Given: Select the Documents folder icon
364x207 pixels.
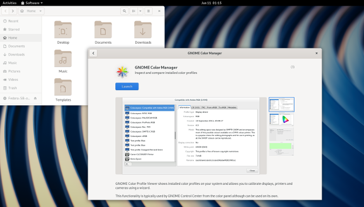Looking at the screenshot, I should [103, 30].
